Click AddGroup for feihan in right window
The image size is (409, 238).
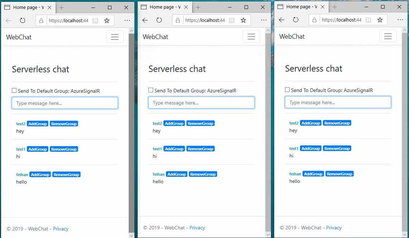click(313, 174)
